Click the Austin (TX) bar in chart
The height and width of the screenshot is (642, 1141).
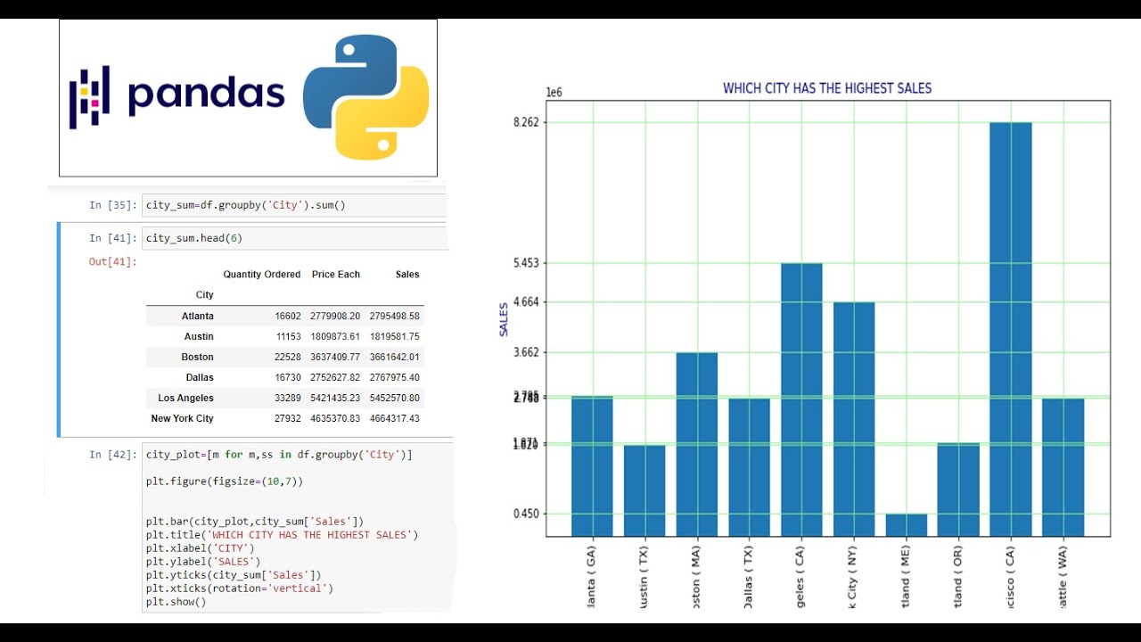pos(644,490)
